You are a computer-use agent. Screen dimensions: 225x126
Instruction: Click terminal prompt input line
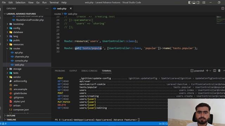(x=97, y=120)
